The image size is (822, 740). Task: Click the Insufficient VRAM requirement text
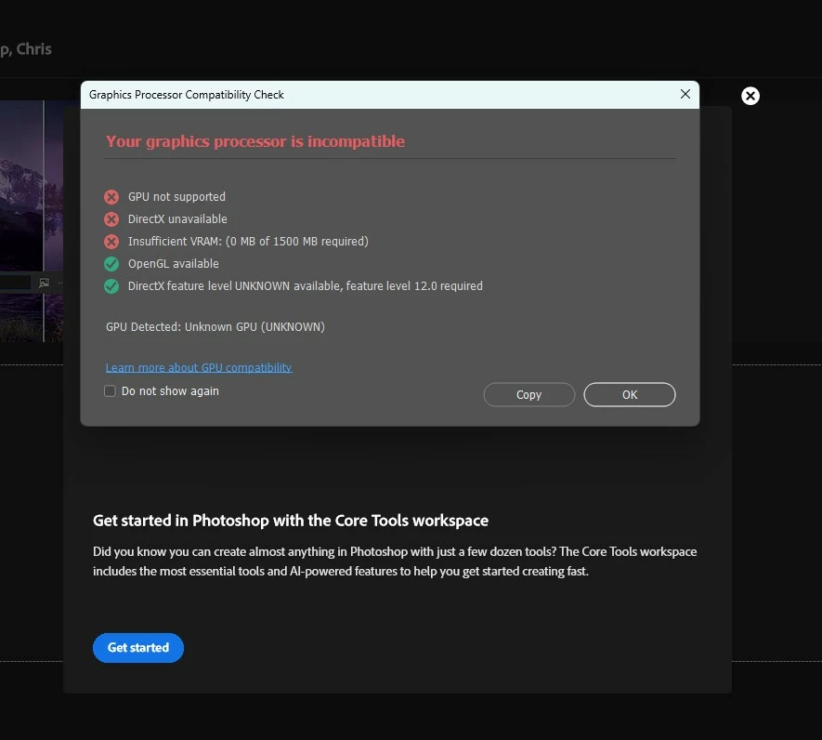[x=249, y=242]
